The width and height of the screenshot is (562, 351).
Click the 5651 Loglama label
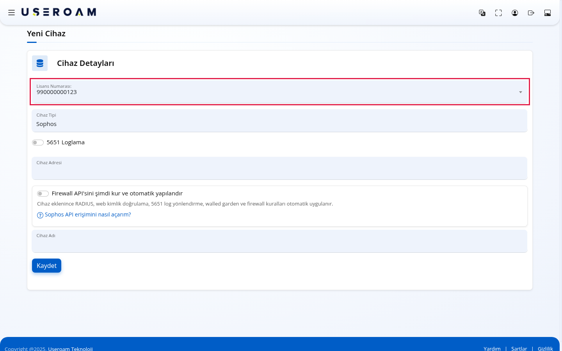tap(66, 142)
